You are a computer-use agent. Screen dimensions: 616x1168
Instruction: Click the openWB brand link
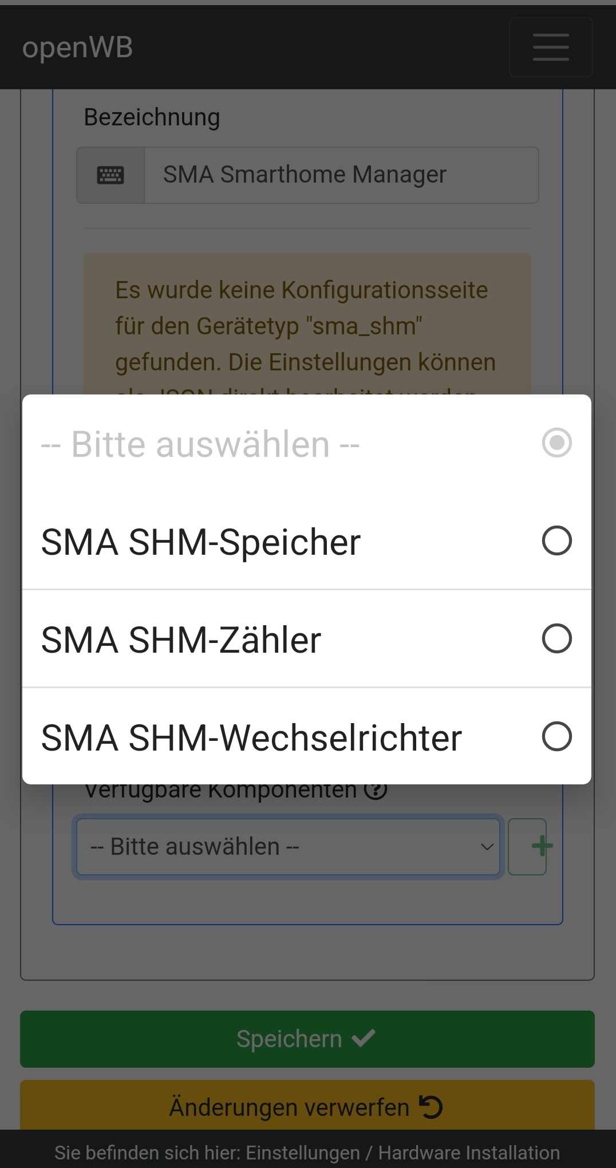tap(77, 48)
